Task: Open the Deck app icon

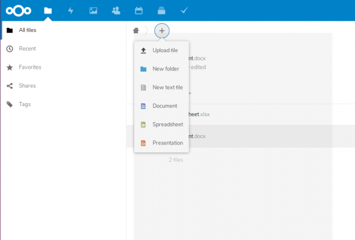Action: (161, 10)
